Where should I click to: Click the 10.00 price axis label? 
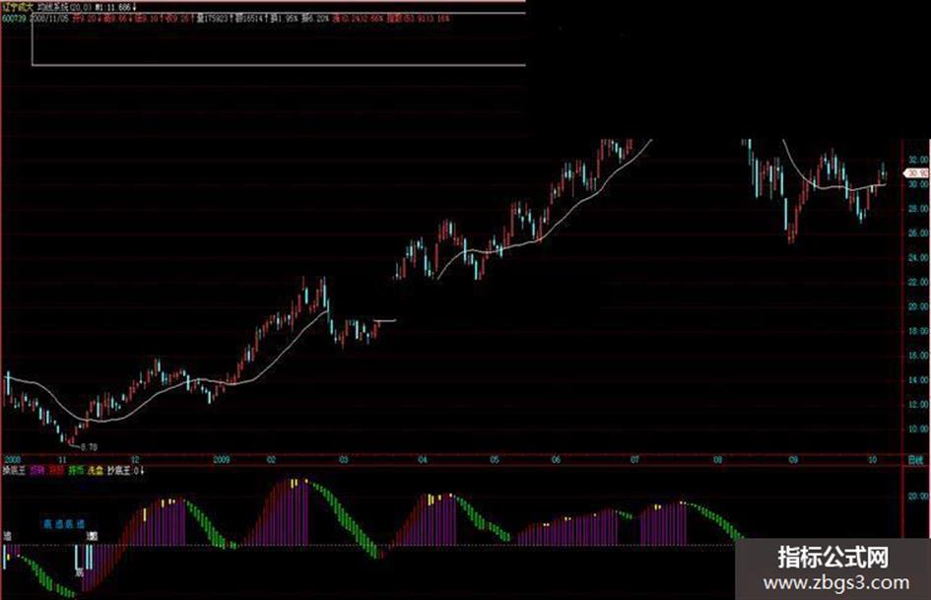point(917,429)
